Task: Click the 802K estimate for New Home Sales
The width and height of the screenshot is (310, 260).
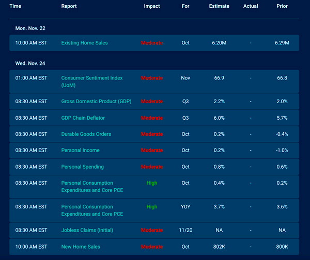Action: 219,247
